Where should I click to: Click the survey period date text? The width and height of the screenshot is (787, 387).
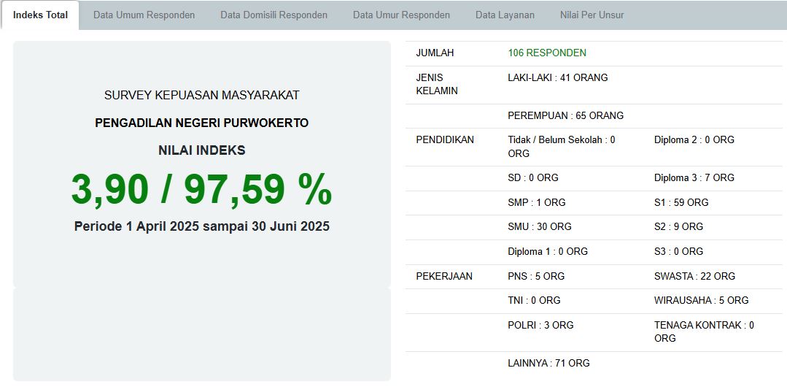(x=201, y=226)
